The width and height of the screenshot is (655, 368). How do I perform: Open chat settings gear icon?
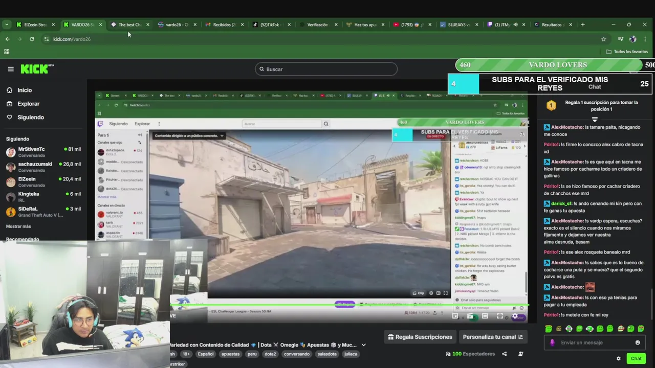[619, 358]
